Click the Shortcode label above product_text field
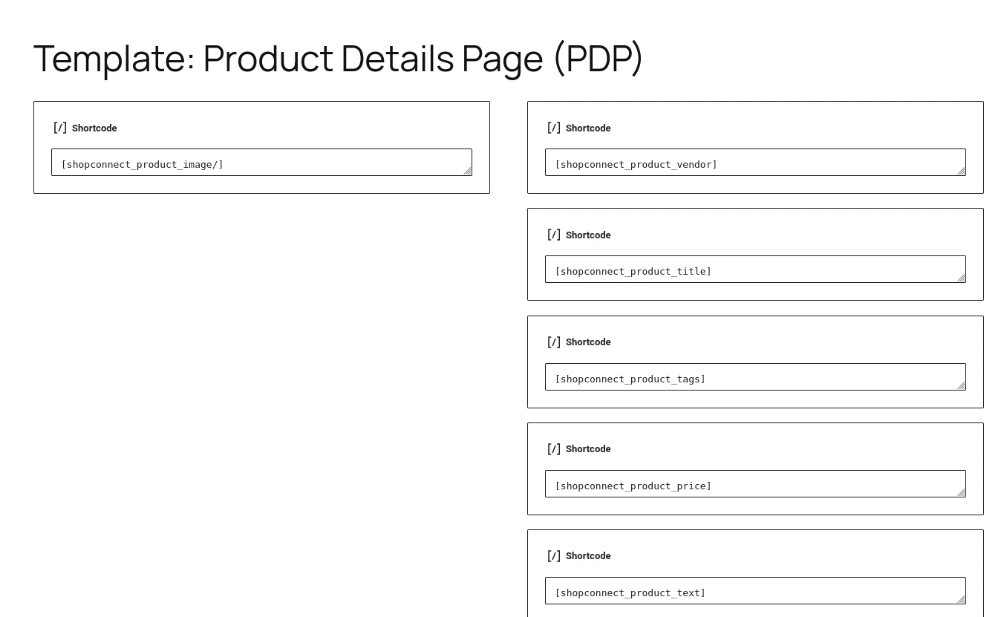This screenshot has width=1001, height=617. 588,555
